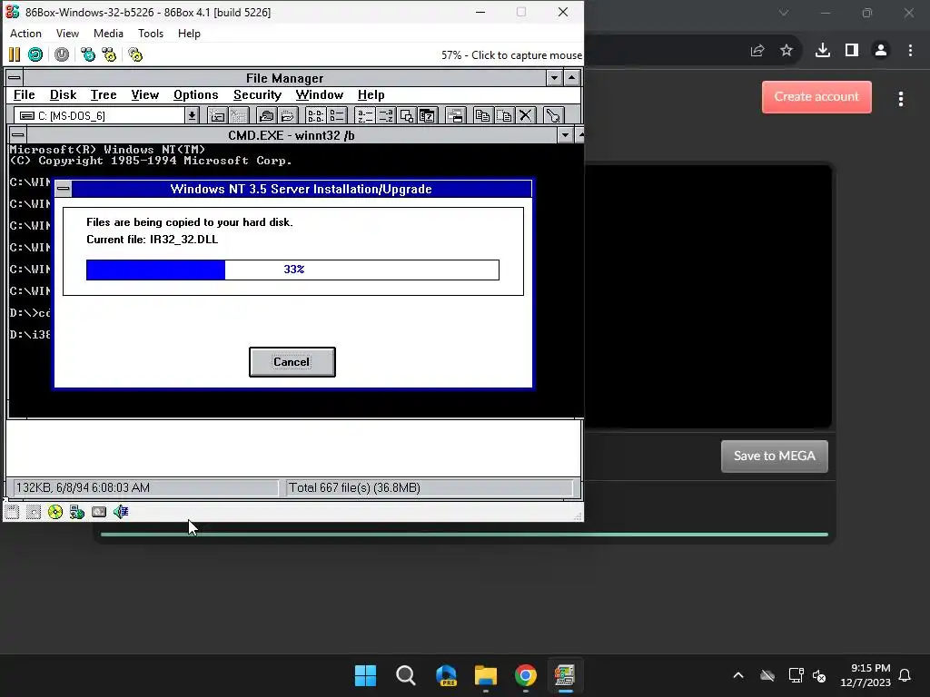Screen dimensions: 930x697
Task: Click the Move files toolbar icon
Action: (x=504, y=115)
